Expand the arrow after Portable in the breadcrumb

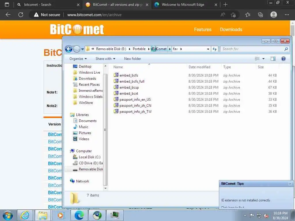tap(149, 49)
